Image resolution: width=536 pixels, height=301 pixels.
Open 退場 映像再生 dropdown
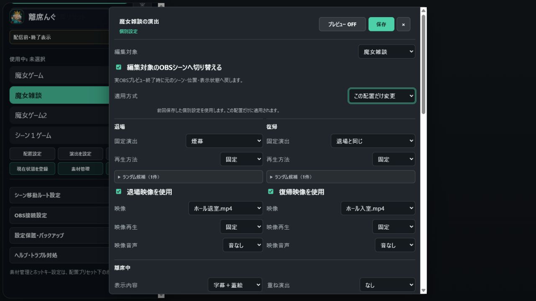pos(241,227)
